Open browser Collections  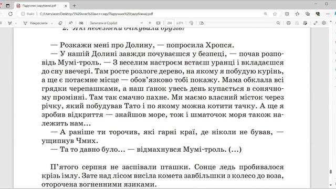point(308,14)
